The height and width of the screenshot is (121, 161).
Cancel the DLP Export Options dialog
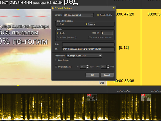(x=107, y=75)
